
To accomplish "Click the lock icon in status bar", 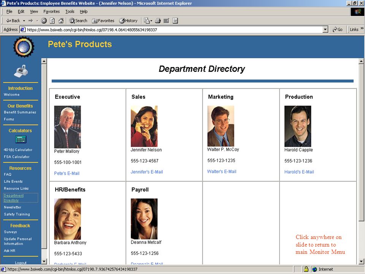I will (x=306, y=269).
